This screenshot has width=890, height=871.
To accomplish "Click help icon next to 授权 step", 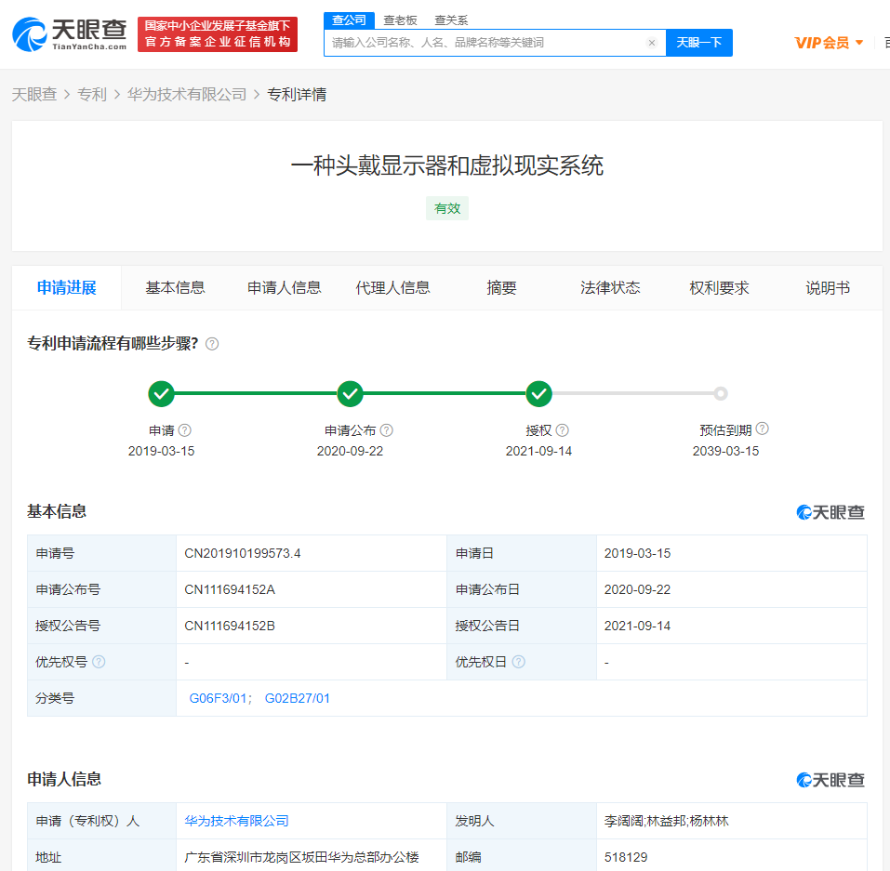I will [562, 430].
